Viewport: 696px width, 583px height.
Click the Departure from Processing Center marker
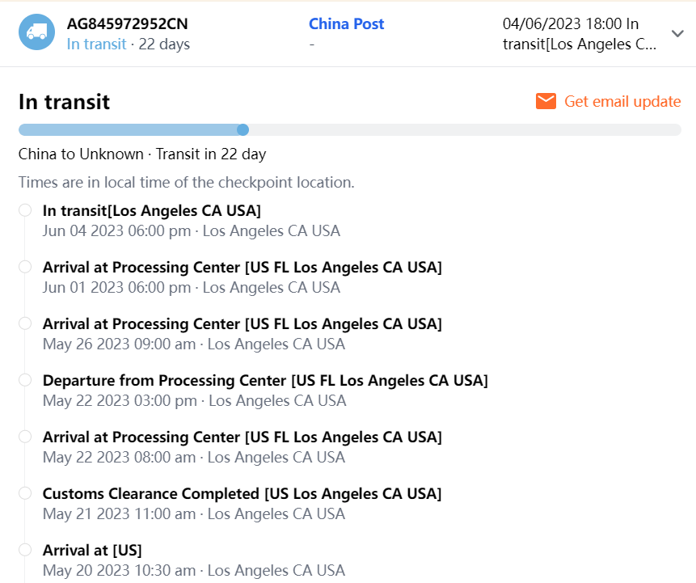(x=25, y=380)
